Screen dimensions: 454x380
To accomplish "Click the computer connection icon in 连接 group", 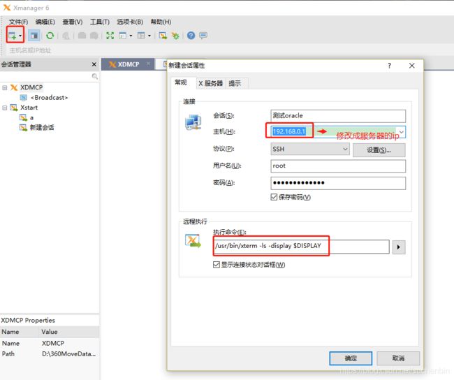I will coord(193,122).
